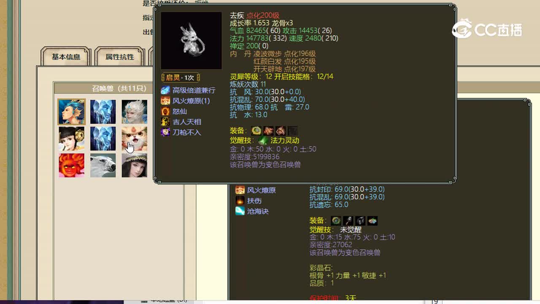The width and height of the screenshot is (540, 304).
Task: Select the headband lady summon portrait
Action: [x=135, y=165]
